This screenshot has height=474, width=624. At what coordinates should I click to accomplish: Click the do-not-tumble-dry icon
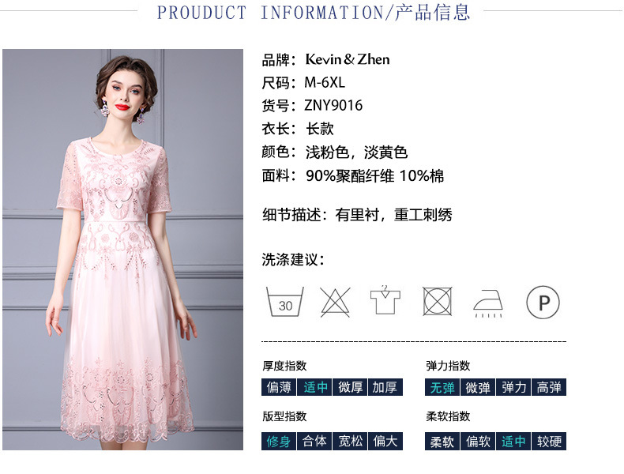[x=437, y=301]
